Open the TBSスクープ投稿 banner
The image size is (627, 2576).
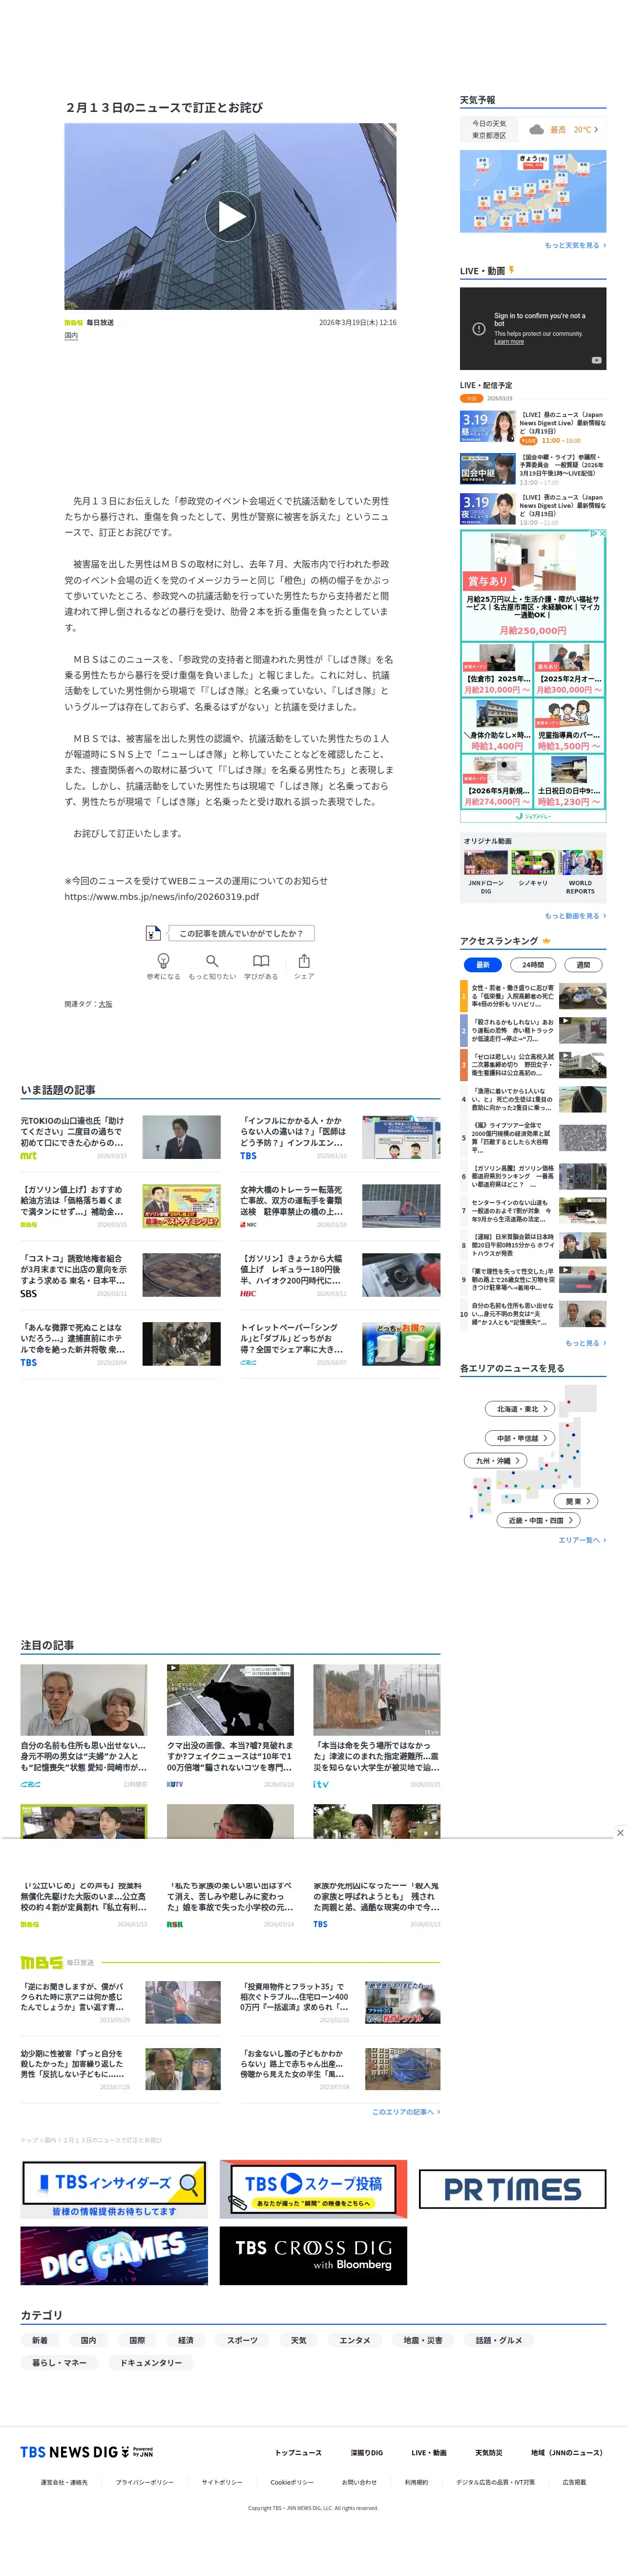[x=313, y=2189]
